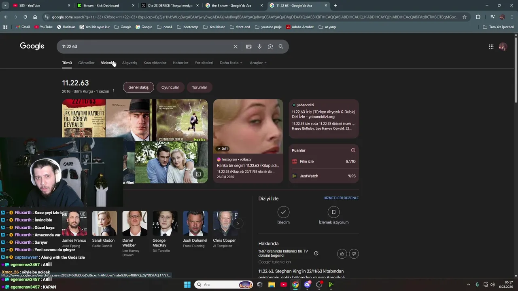Viewport: 518px width, 291px height.
Task: Open the Sarah Gadon cast photo
Action: tap(104, 223)
